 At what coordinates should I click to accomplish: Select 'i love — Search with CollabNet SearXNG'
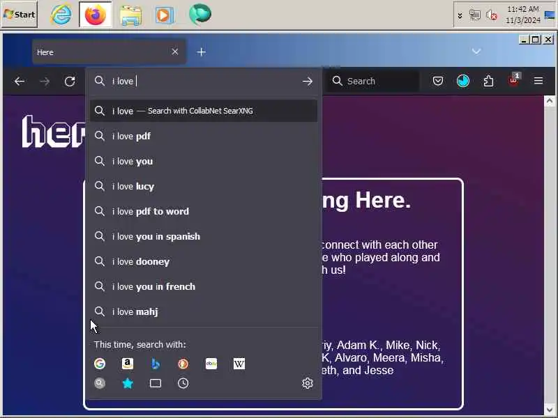point(203,111)
